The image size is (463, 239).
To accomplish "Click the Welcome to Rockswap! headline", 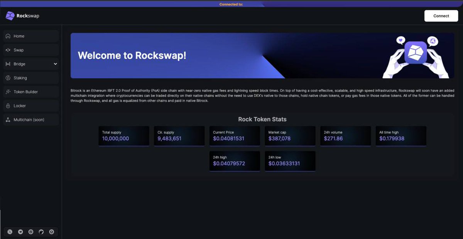I will click(132, 55).
